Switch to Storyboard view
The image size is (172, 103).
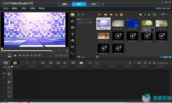(6, 63)
